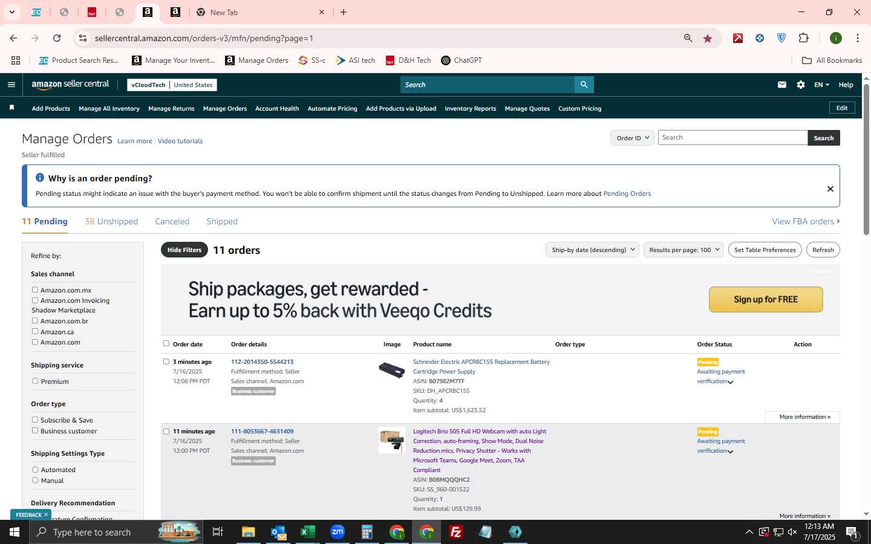Check Amazon.com Invoicing Shadow Marketplace
Screen dimensions: 871x544
pos(35,300)
